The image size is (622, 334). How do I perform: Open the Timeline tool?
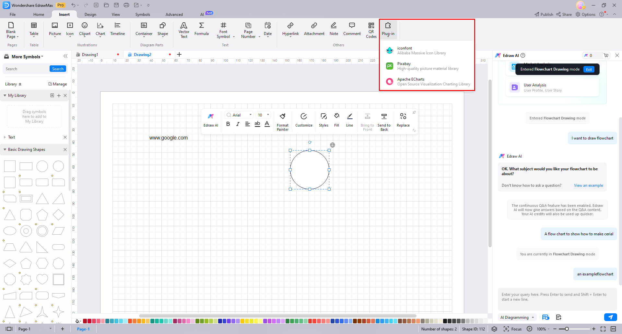117,29
